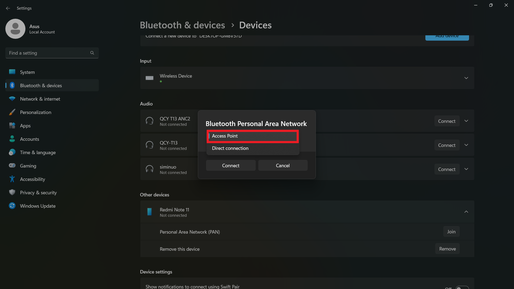Click the Personalization brush icon

tap(12, 112)
